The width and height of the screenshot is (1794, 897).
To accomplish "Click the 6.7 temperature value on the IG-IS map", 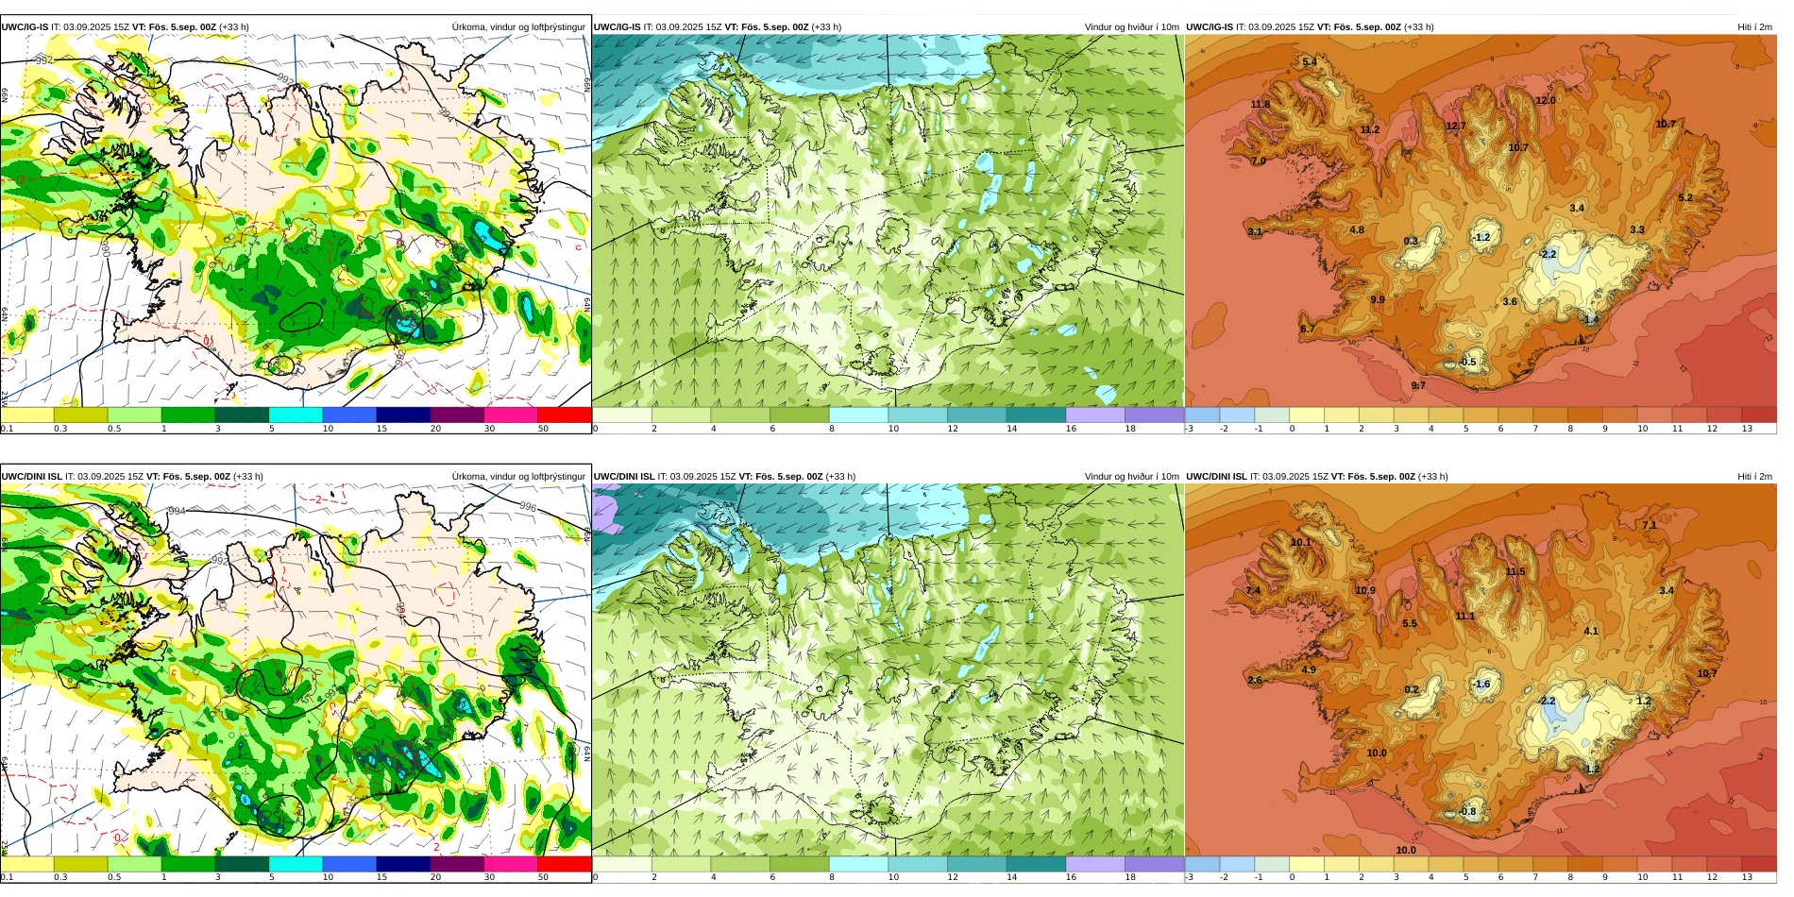I will [x=1307, y=330].
